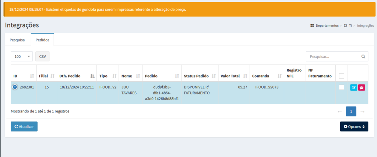Tick the select-all checkbox in table header
Image resolution: width=377 pixels, height=157 pixels.
coord(341,76)
